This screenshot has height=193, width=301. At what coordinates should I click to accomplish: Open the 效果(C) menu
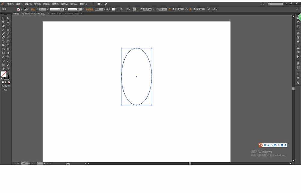[55, 4]
